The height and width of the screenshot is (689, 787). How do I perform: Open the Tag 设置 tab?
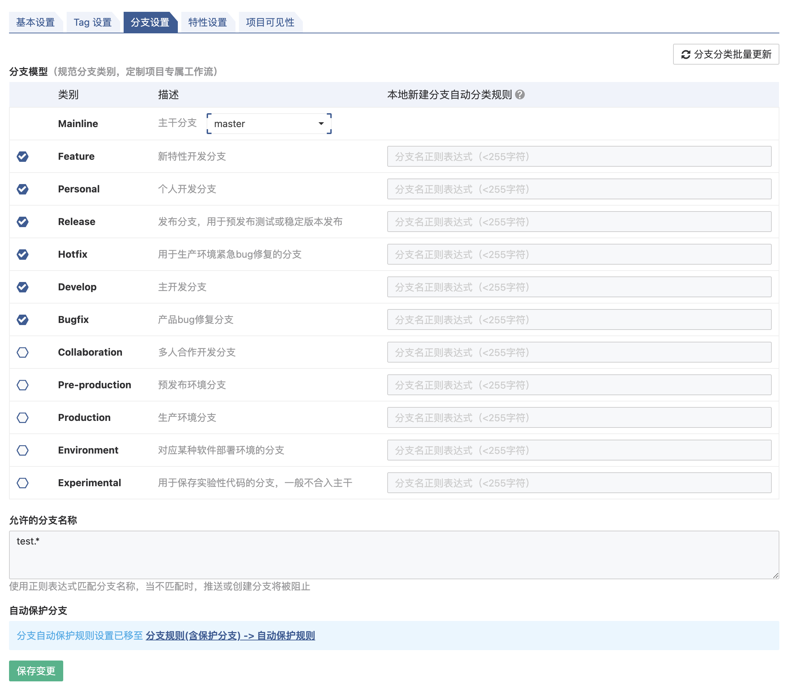[93, 23]
